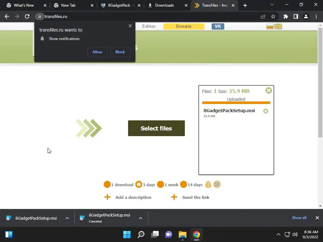Viewport: 323px width, 242px height.
Task: Close the What's New tab
Action: coord(45,5)
